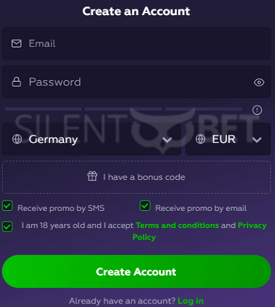
Task: Open the Terms and conditions link
Action: [177, 225]
